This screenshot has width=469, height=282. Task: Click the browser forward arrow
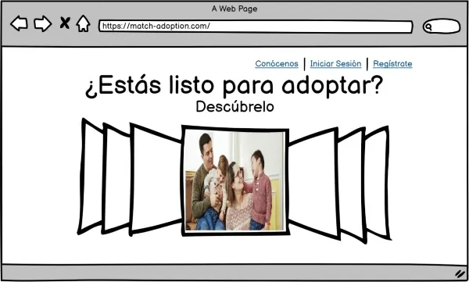(42, 23)
